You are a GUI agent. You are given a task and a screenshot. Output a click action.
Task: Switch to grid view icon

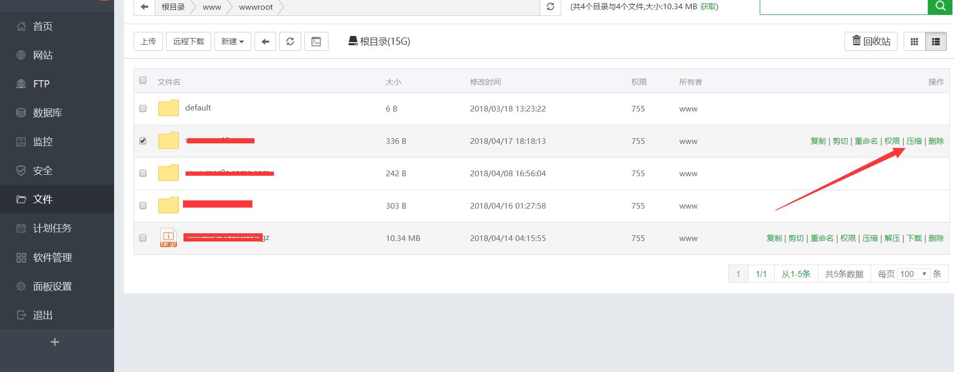(914, 42)
